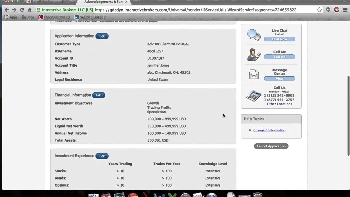Click the Account ID value U1307187

pyautogui.click(x=156, y=58)
